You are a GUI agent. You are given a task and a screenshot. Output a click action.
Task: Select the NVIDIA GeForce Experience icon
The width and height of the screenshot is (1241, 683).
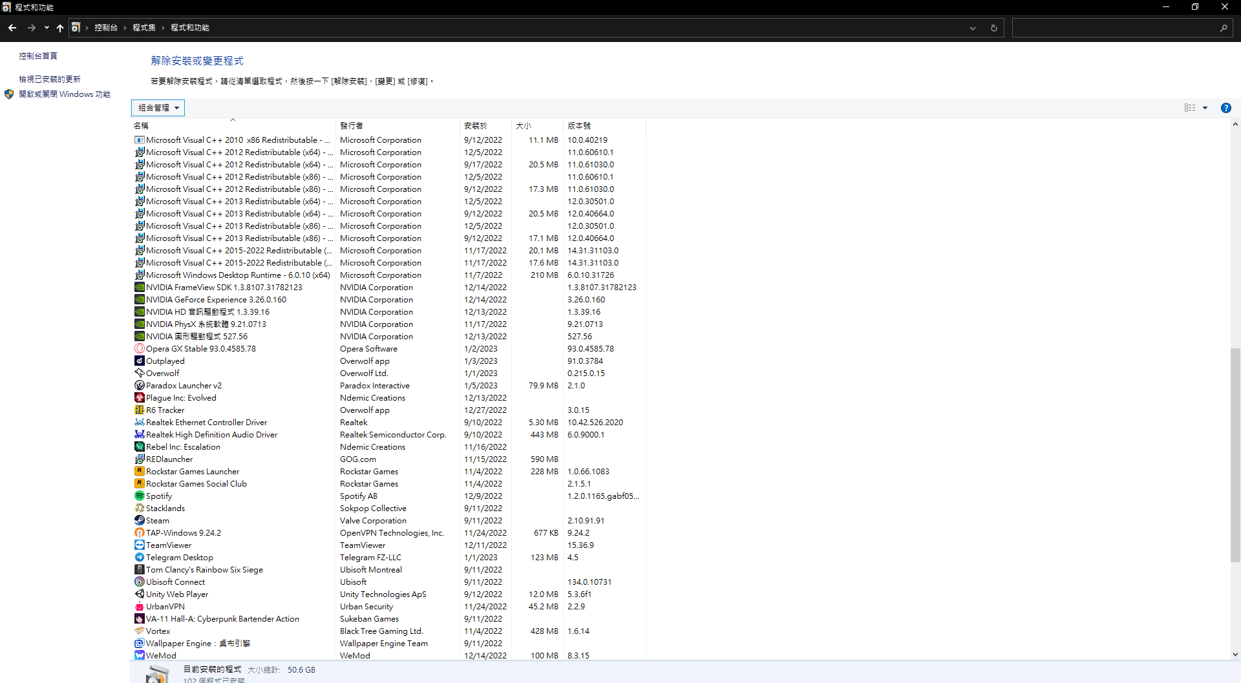point(140,300)
